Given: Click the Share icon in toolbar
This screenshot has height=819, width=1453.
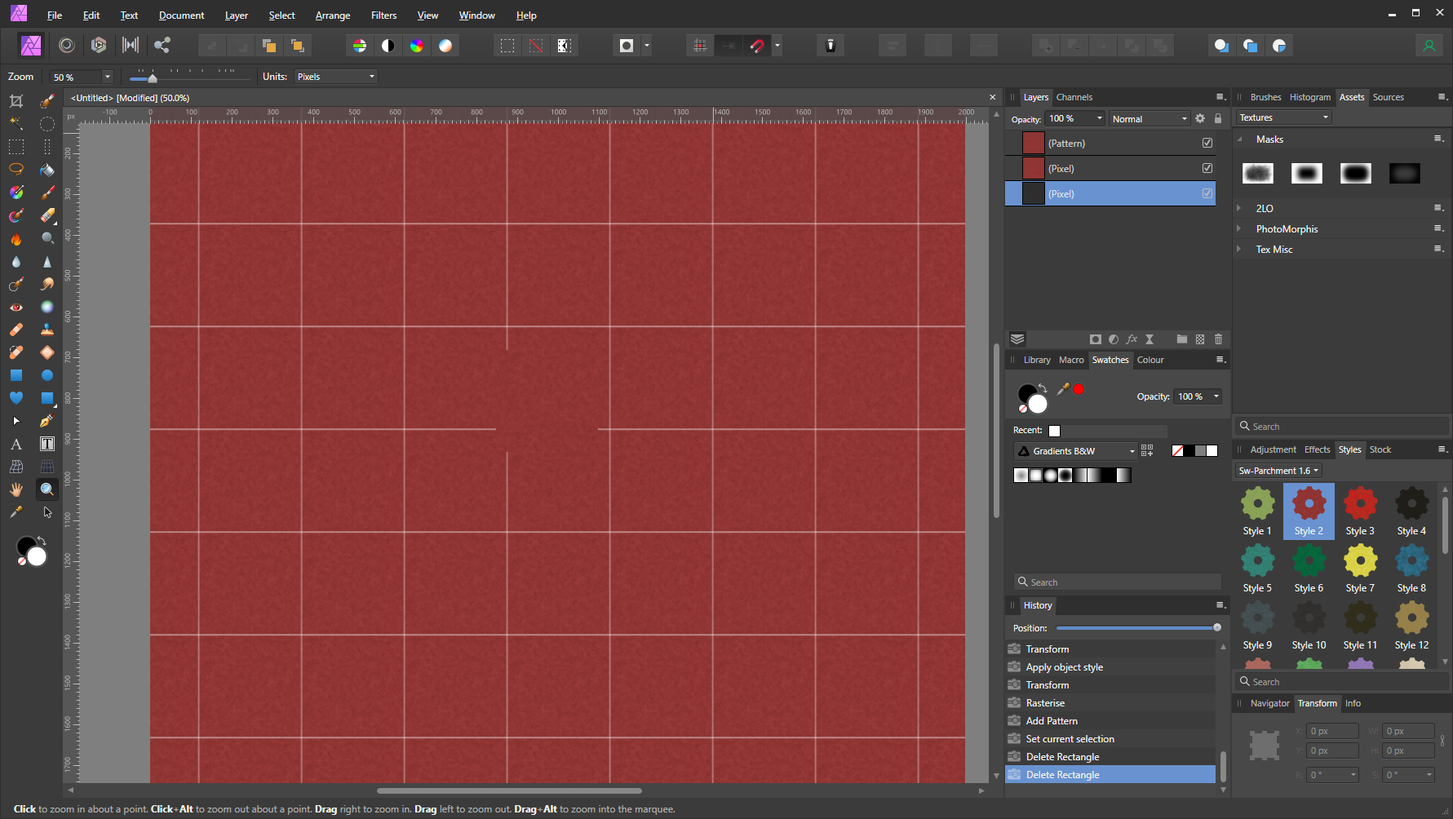Looking at the screenshot, I should coord(162,46).
